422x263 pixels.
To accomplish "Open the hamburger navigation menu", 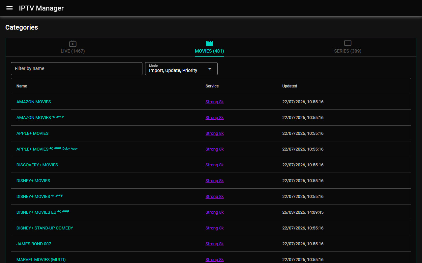I will coord(10,8).
